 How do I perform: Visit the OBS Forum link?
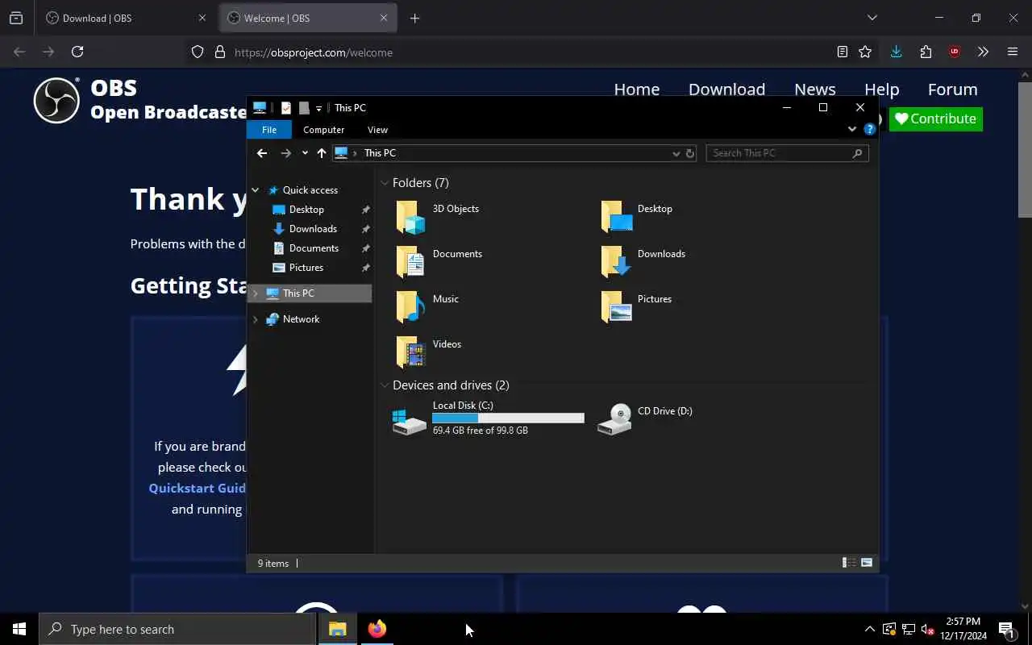coord(952,89)
